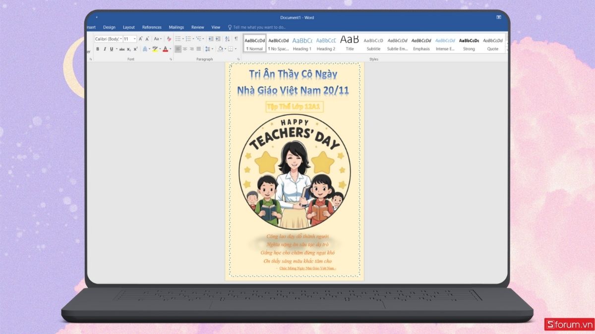Screen dimensions: 595x334
Task: Open the Layout ribbon tab
Action: [129, 27]
